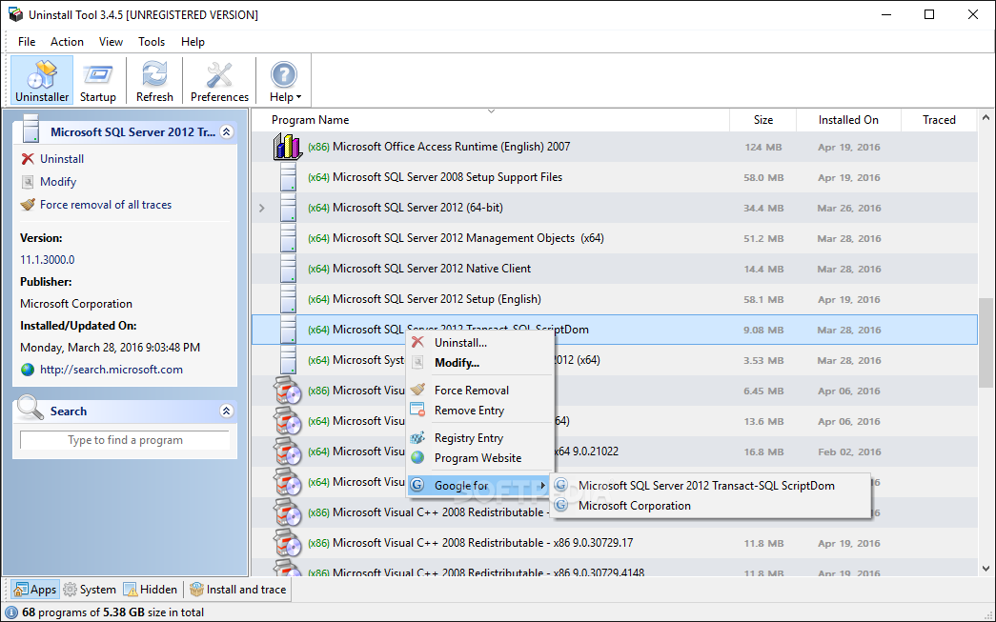This screenshot has width=996, height=622.
Task: Open the Help toolbar dropdown
Action: click(284, 81)
